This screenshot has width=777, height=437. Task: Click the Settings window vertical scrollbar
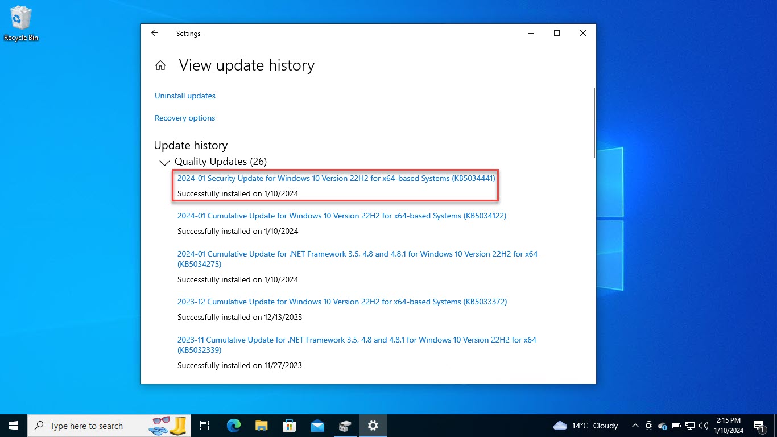[x=594, y=122]
